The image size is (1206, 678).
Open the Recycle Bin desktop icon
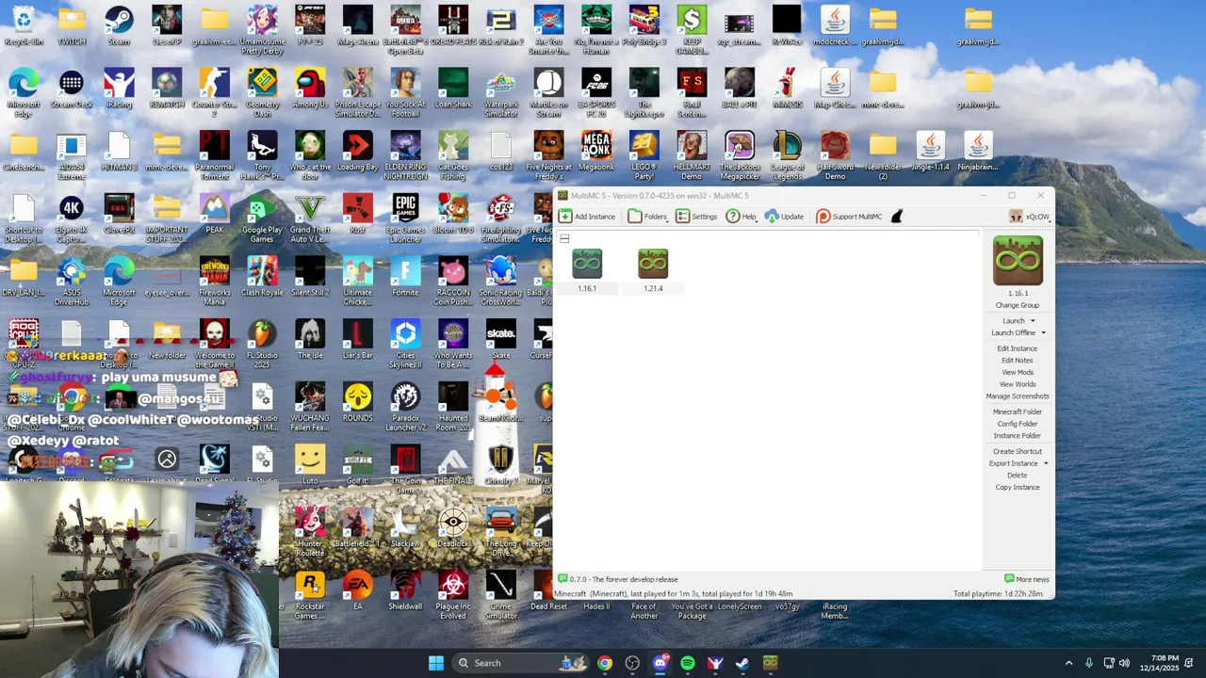[x=24, y=25]
